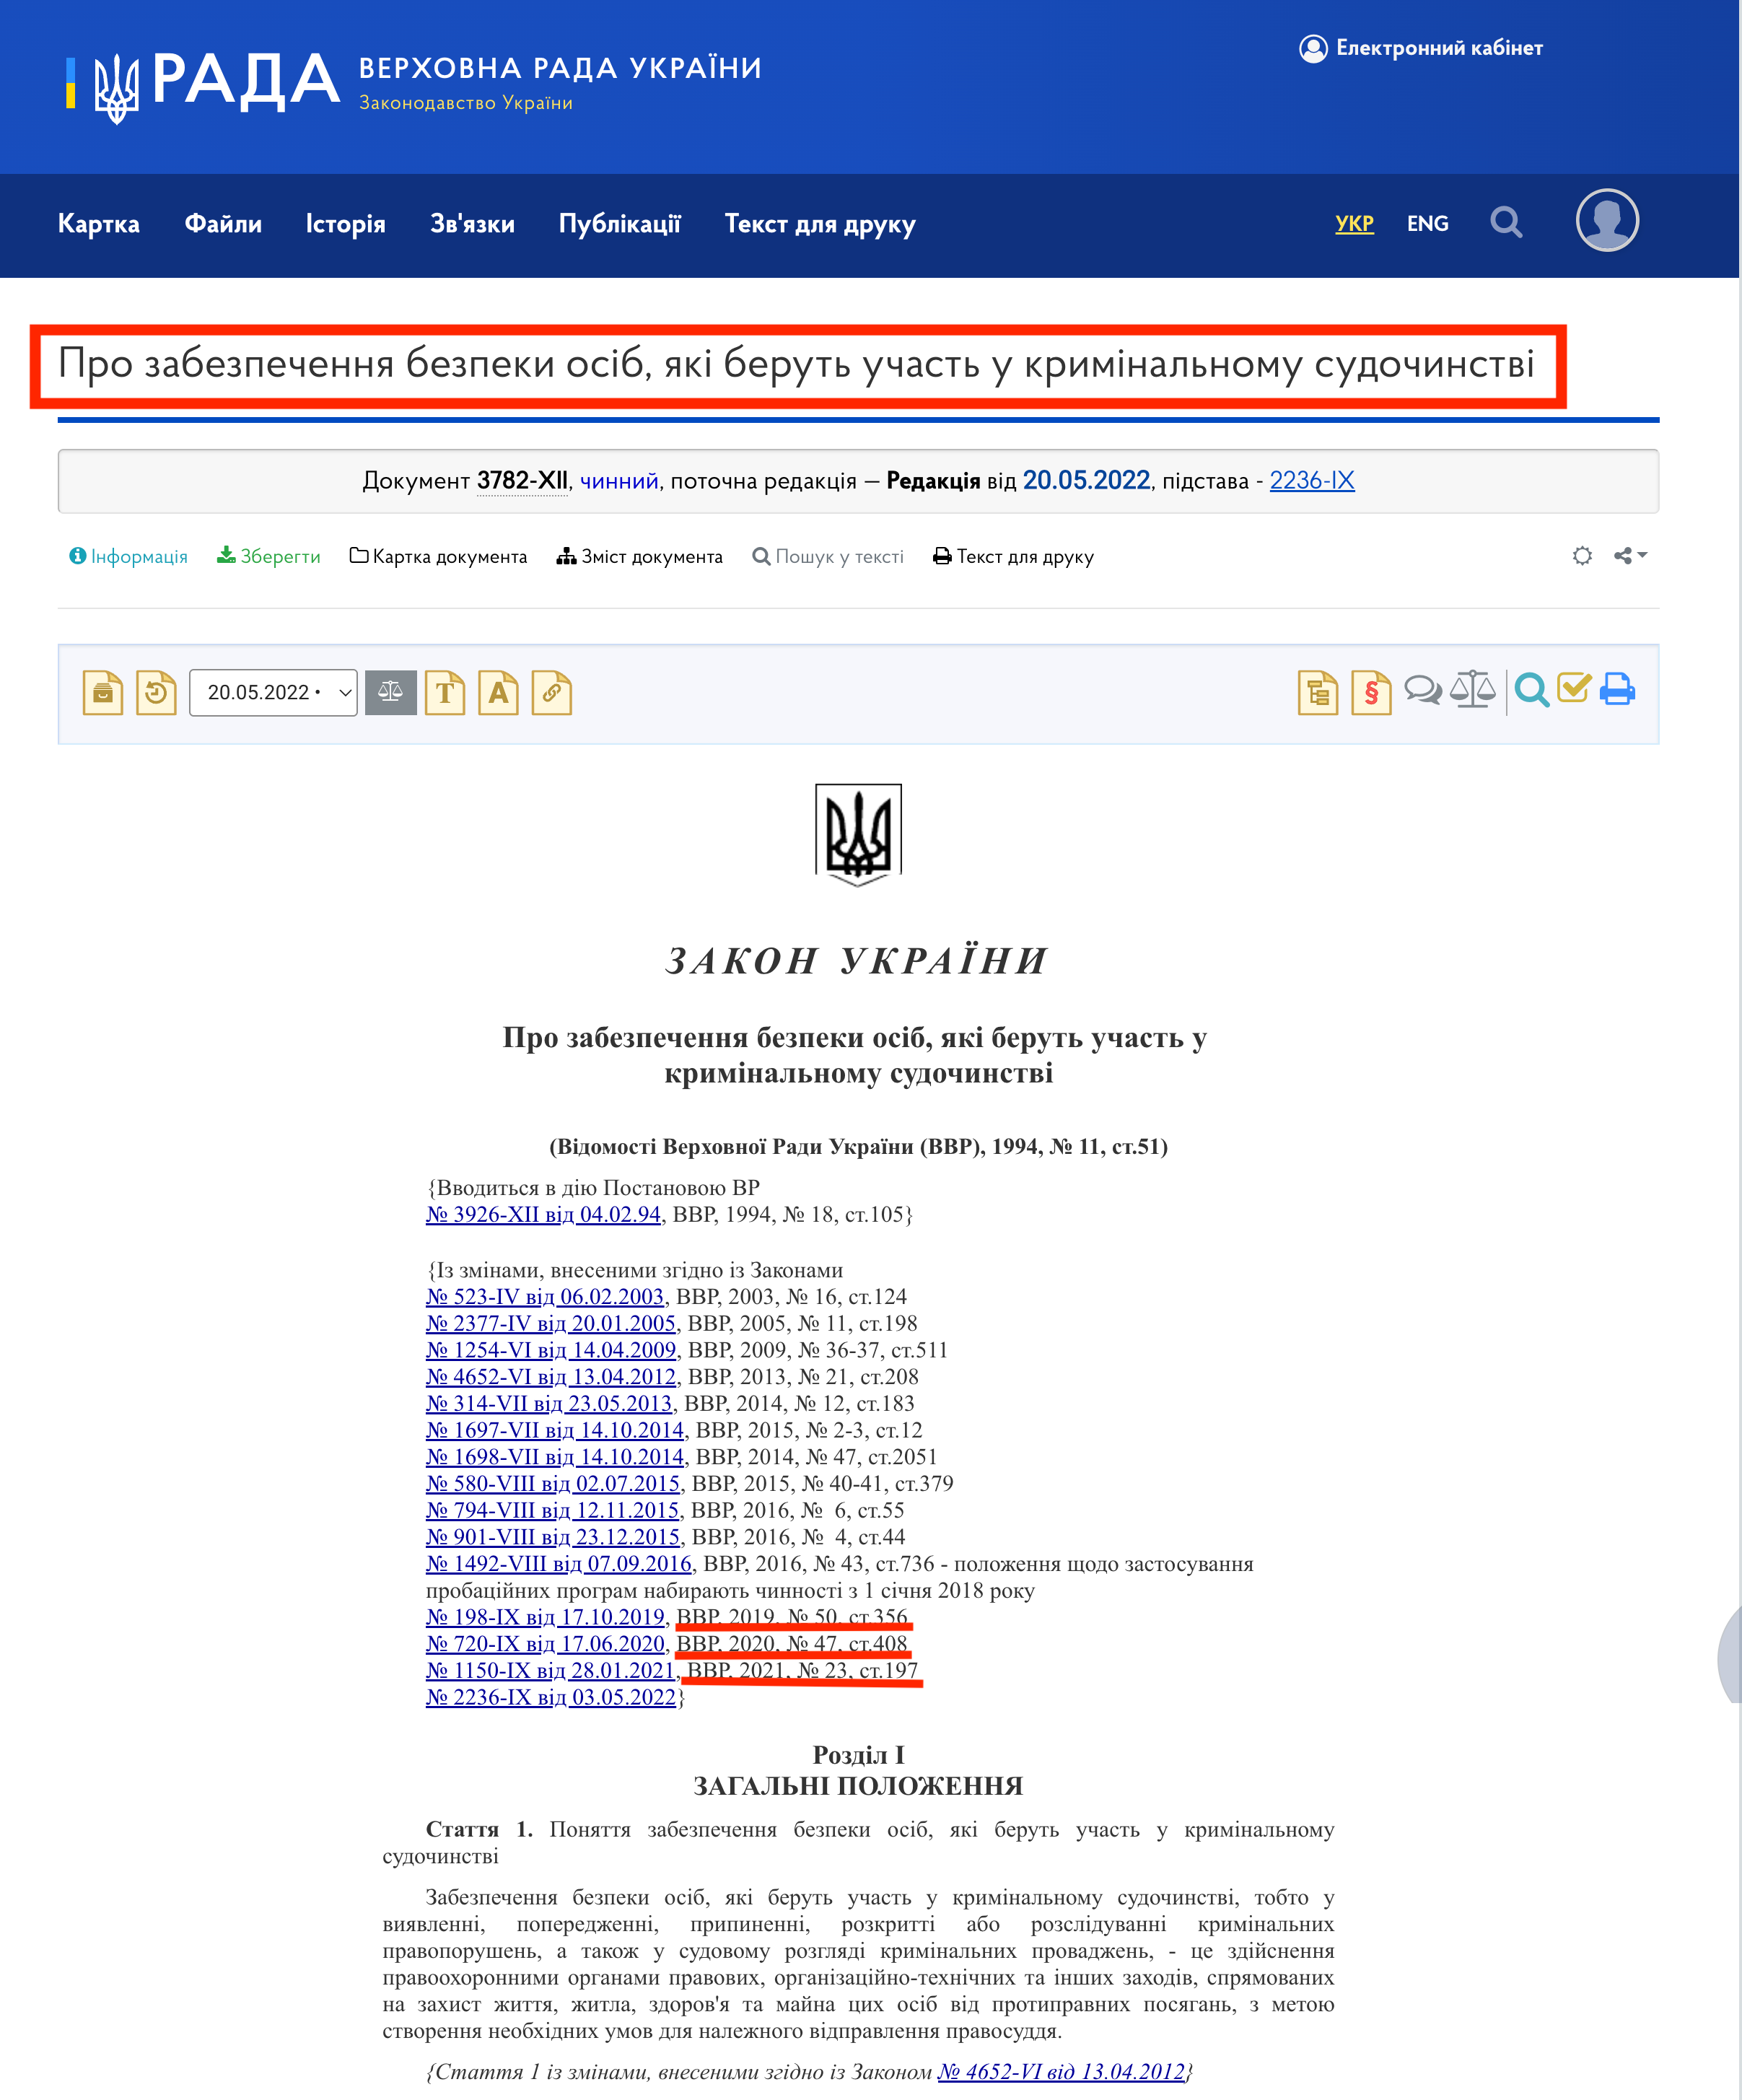The width and height of the screenshot is (1742, 2100).
Task: Open Зміст документа
Action: tap(640, 556)
